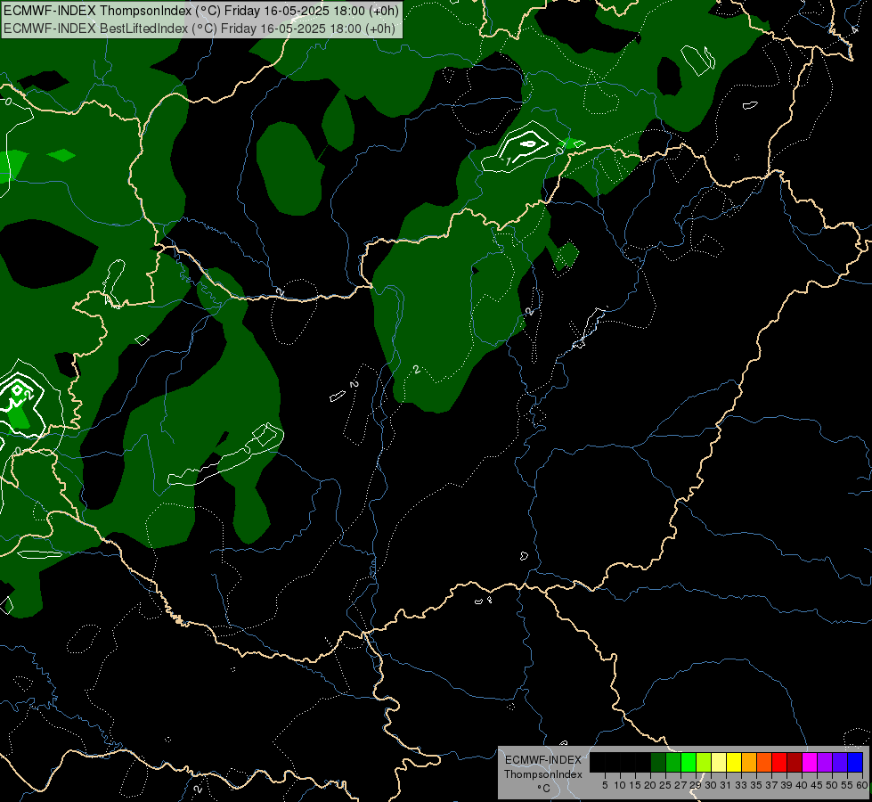Choose the bright red 37–39 legend swatch
The image size is (872, 802).
click(779, 762)
